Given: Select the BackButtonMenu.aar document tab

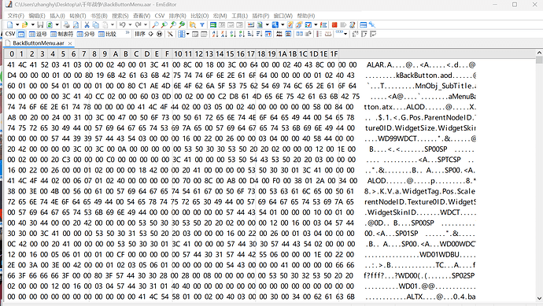Looking at the screenshot, I should (39, 43).
